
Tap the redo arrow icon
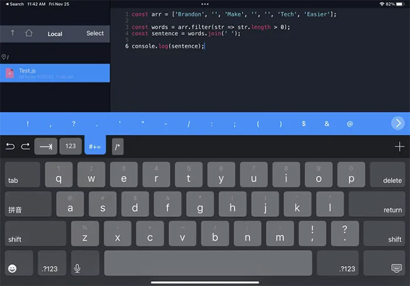25,146
